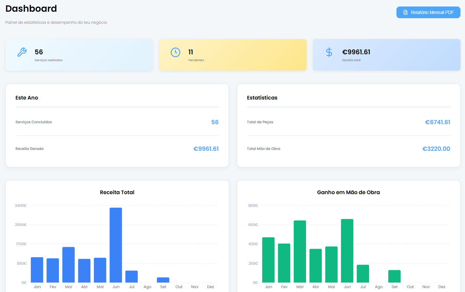This screenshot has width=465, height=292.
Task: Select the Fev bar in Mão de Obra chart
Action: [284, 263]
